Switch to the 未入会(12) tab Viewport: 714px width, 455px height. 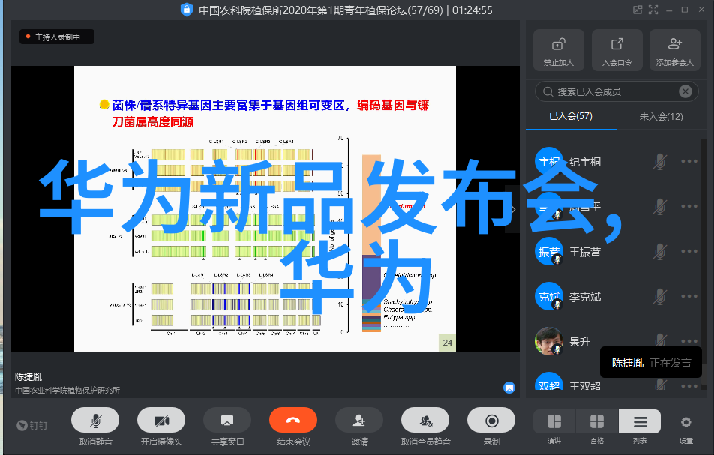661,116
